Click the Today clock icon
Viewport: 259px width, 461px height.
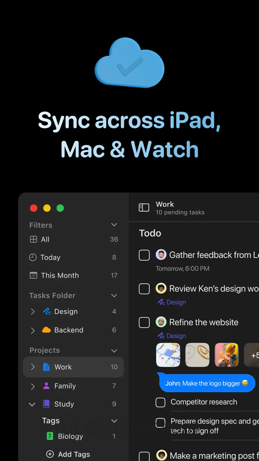pos(33,257)
